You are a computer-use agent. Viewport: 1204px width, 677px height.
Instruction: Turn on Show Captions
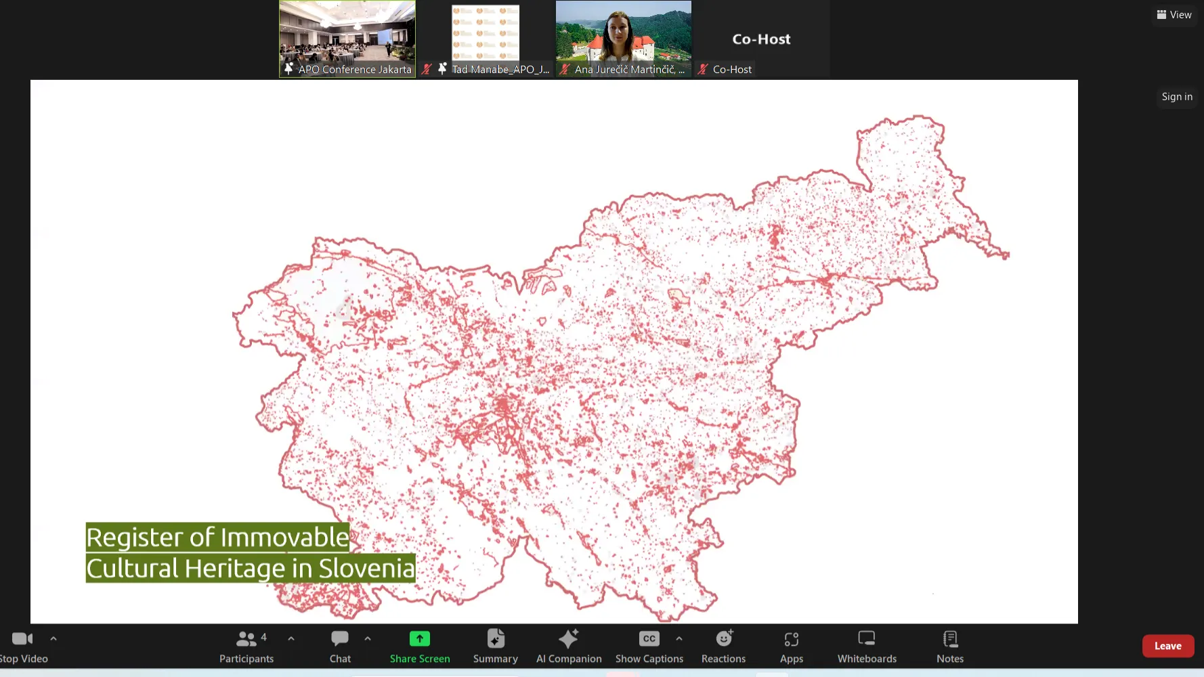point(649,646)
